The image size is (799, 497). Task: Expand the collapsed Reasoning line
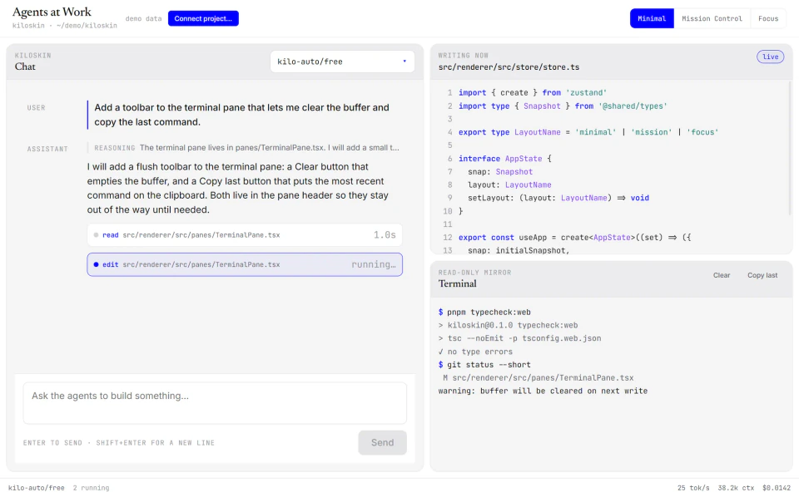click(x=244, y=148)
